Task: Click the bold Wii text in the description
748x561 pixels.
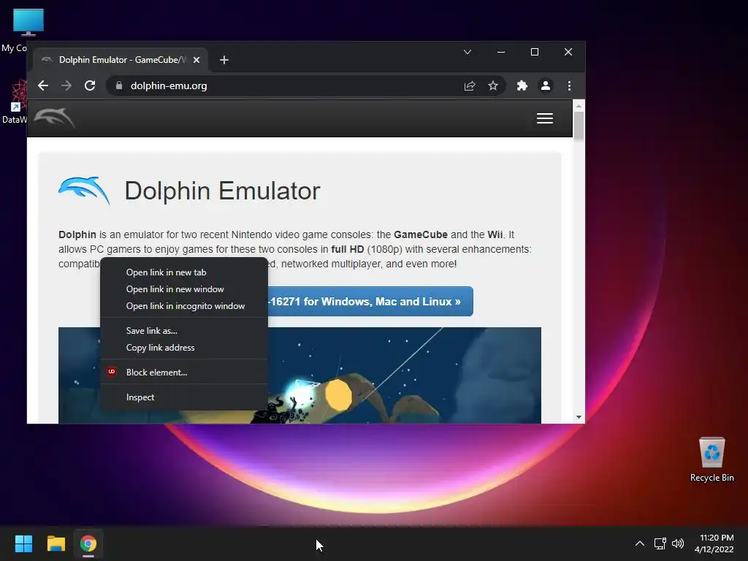Action: click(495, 234)
